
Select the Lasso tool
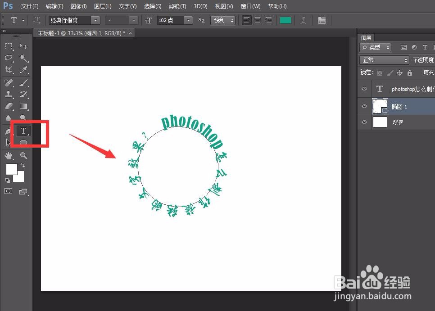point(9,58)
